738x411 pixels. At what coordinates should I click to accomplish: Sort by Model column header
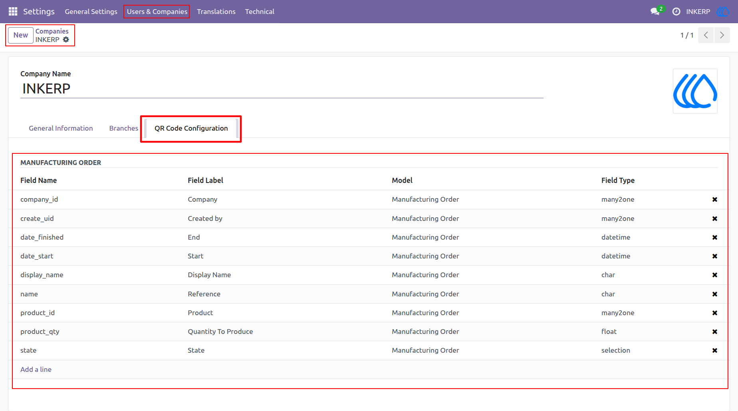(x=402, y=181)
